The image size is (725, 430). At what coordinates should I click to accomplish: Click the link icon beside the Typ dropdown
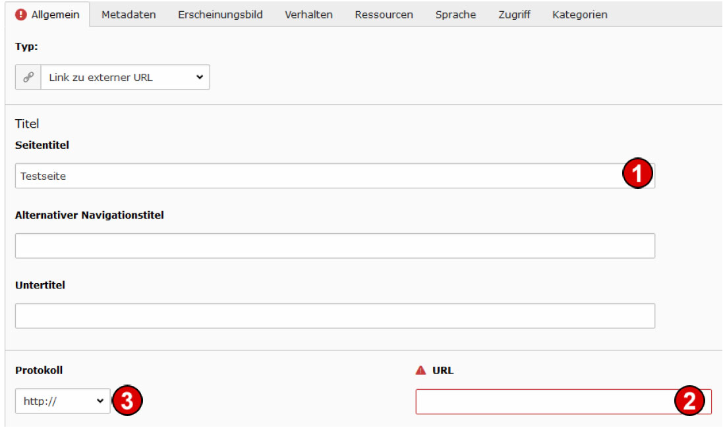(28, 77)
